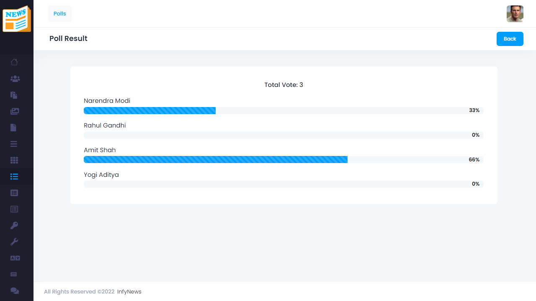Click the Back button
Screen dimensions: 536x301
[x=510, y=39]
